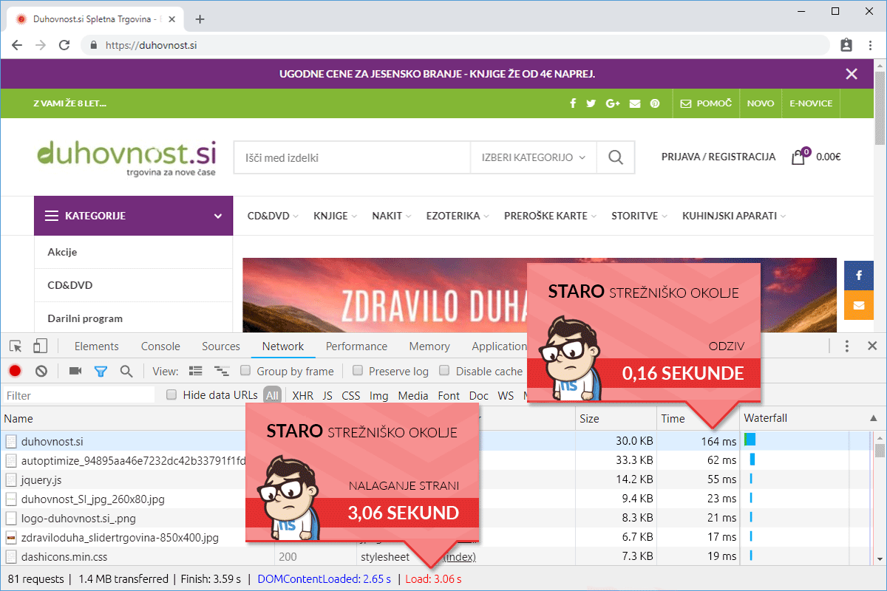Enable the Preserve log checkbox
Screen dimensions: 887x591
358,371
